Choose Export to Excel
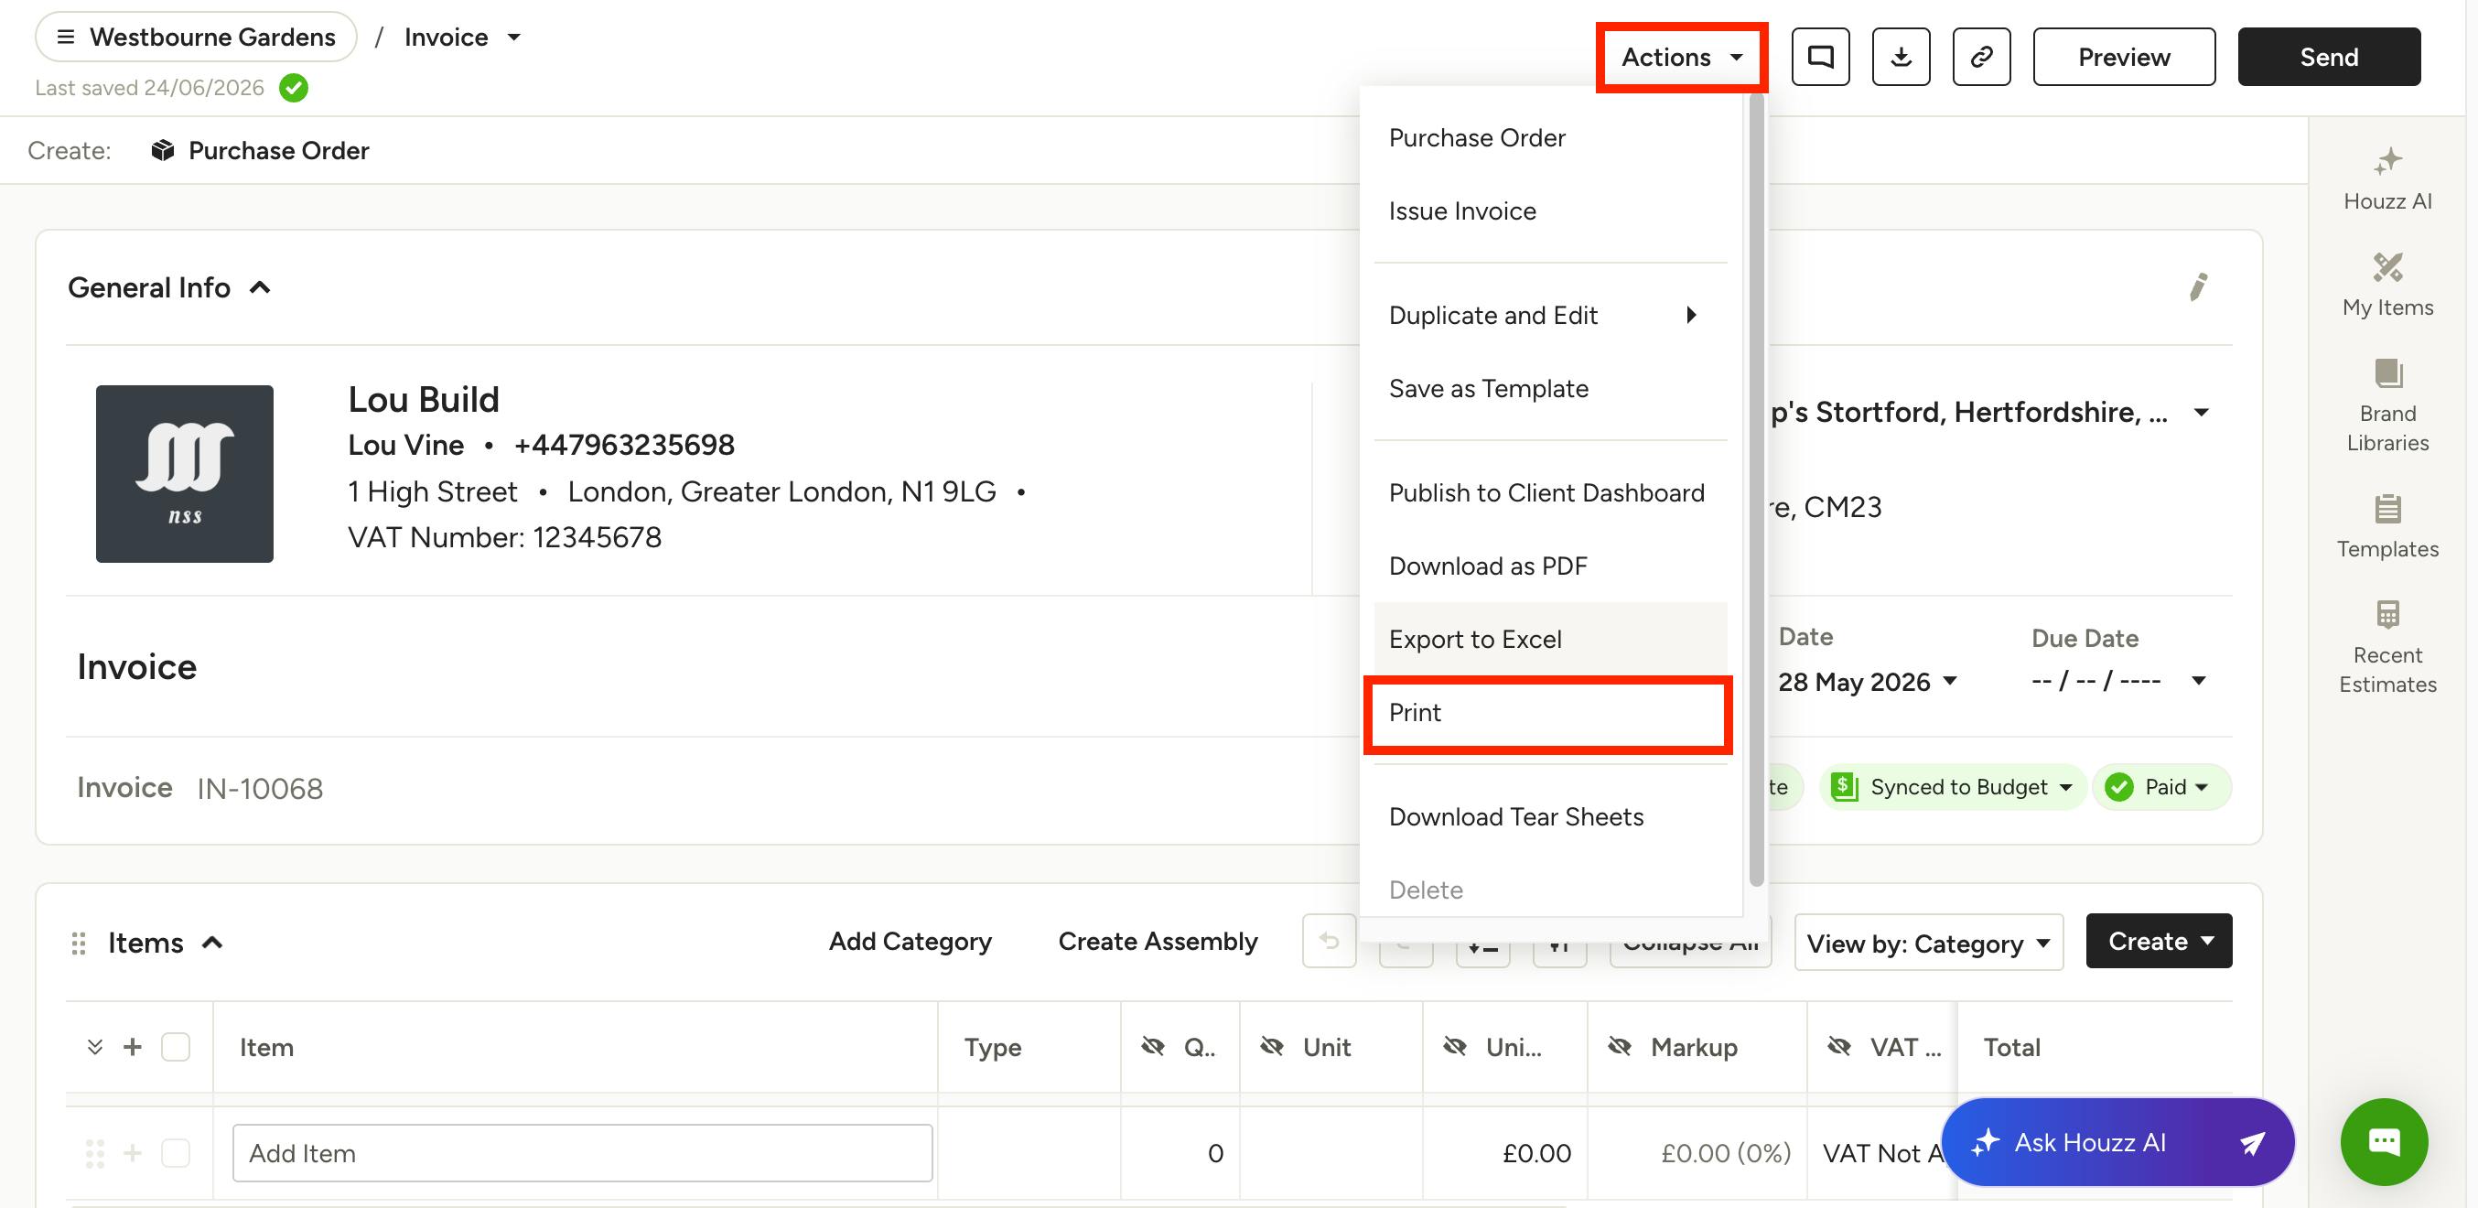This screenshot has height=1208, width=2478. tap(1550, 639)
